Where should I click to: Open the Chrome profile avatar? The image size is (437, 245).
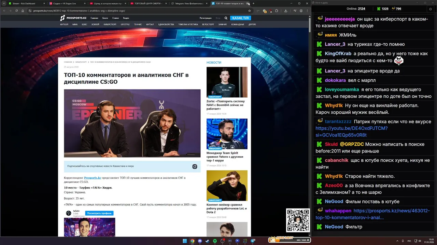pos(301,11)
